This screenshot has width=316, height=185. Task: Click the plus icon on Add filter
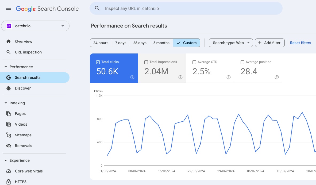[x=260, y=43]
